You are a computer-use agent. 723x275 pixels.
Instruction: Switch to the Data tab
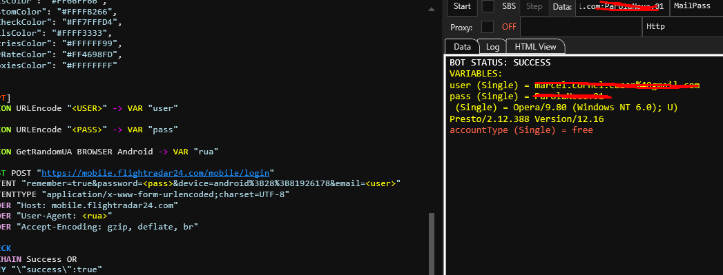click(462, 46)
